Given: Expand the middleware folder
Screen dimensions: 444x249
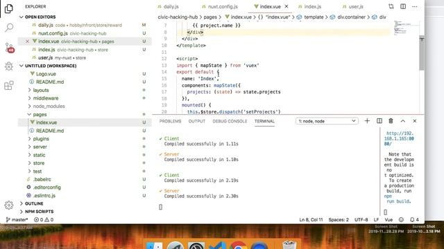Looking at the screenshot, I should 45,98.
